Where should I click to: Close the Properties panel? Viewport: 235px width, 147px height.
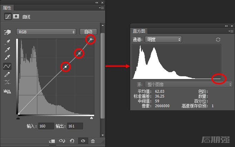(102, 2)
